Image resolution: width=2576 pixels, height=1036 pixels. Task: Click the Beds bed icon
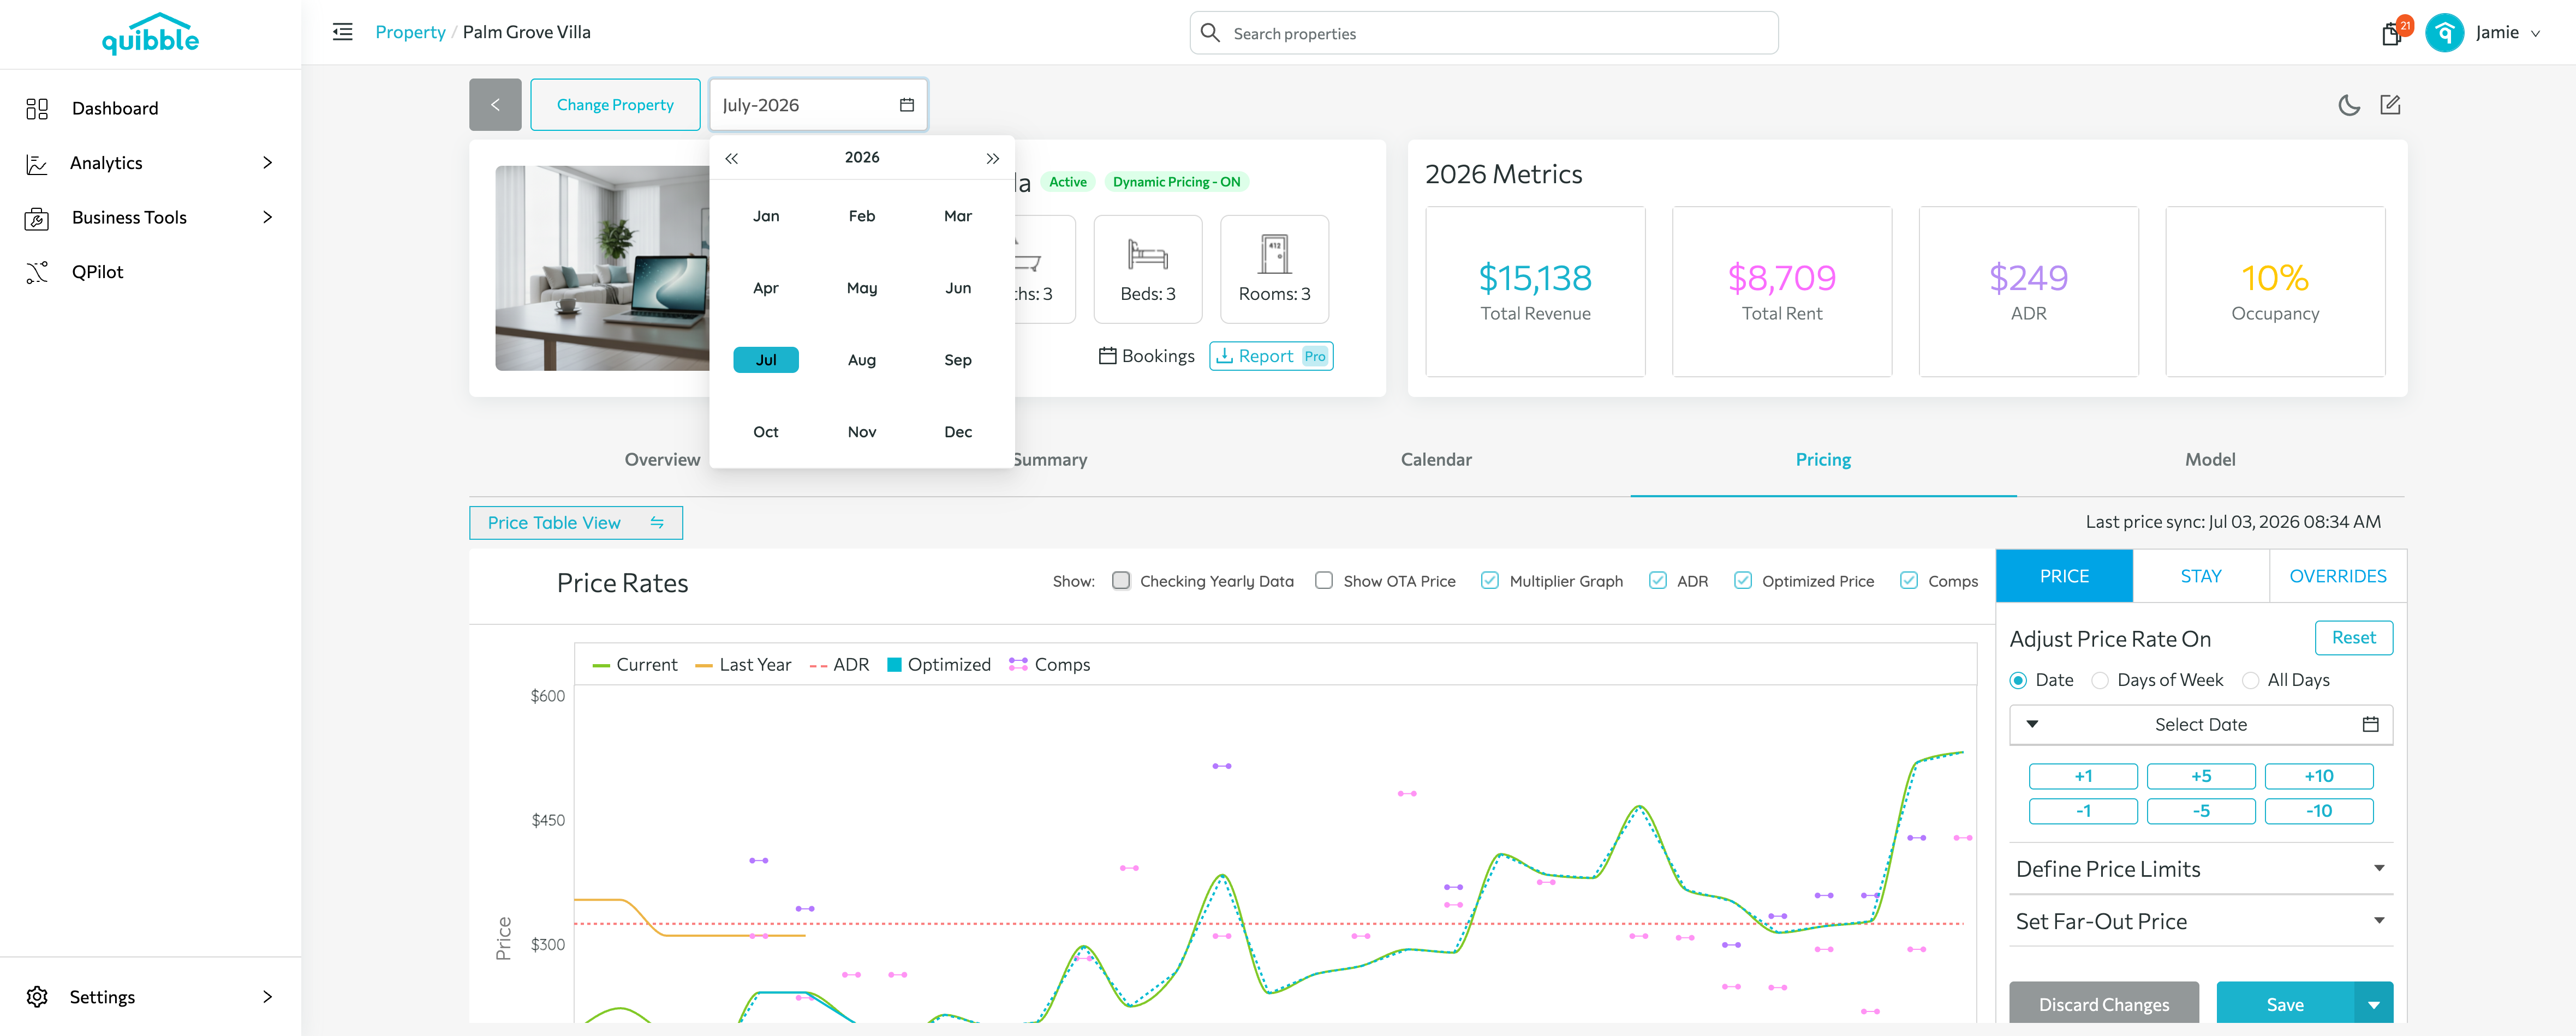1147,255
